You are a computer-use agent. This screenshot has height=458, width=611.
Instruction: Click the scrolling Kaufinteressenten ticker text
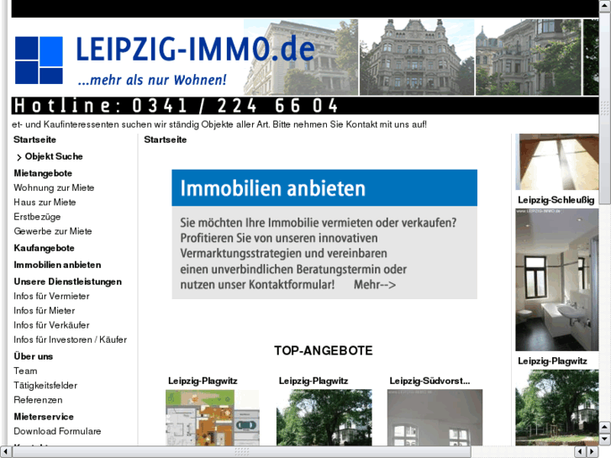pos(219,124)
